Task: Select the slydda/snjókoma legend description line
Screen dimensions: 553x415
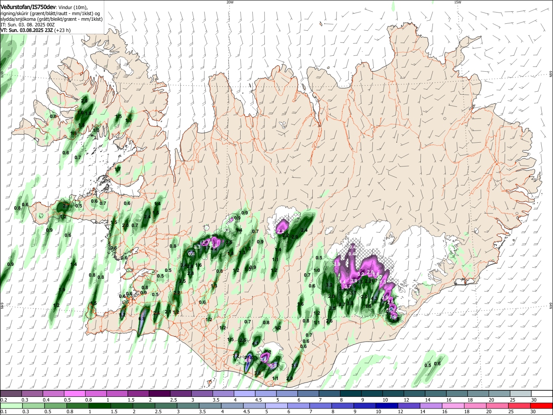Action: click(51, 19)
